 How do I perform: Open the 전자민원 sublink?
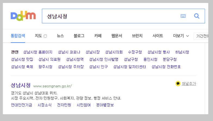click(64, 105)
